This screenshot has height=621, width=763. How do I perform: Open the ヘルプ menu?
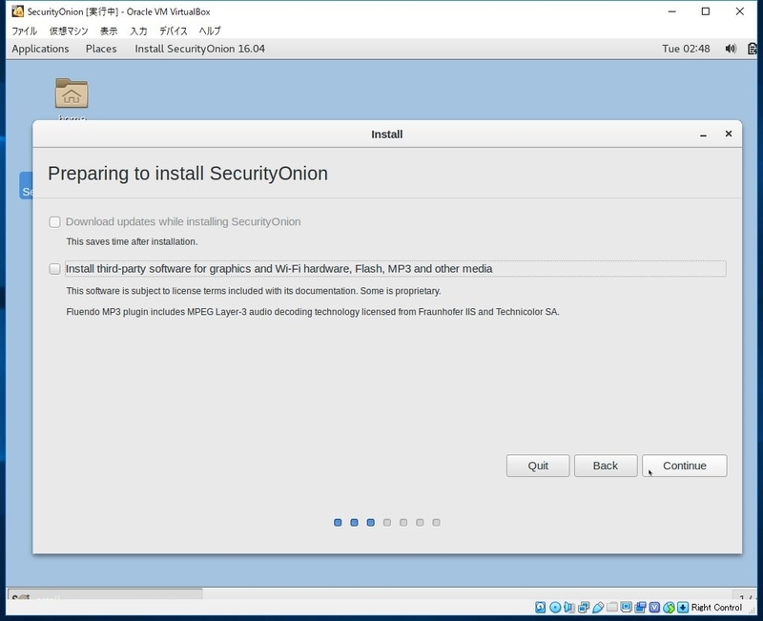tap(210, 31)
